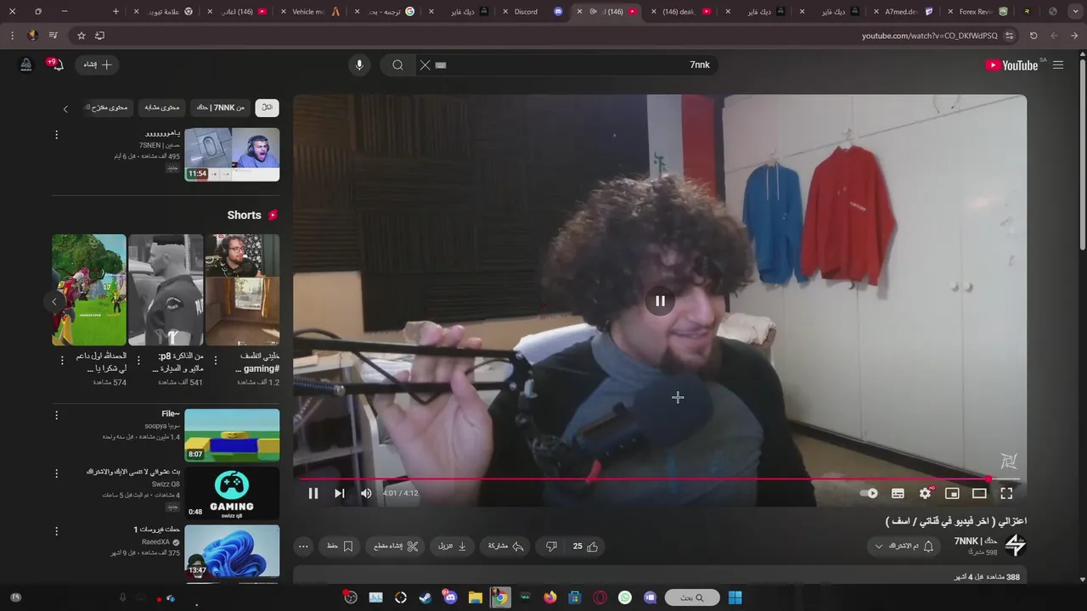This screenshot has height=611, width=1087.
Task: Clear the search box with X
Action: [425, 64]
